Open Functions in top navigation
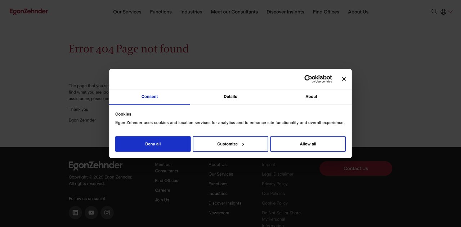This screenshot has height=227, width=461. [161, 12]
